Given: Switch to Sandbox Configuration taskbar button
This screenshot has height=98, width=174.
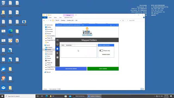Looking at the screenshot, I should (x=94, y=96).
